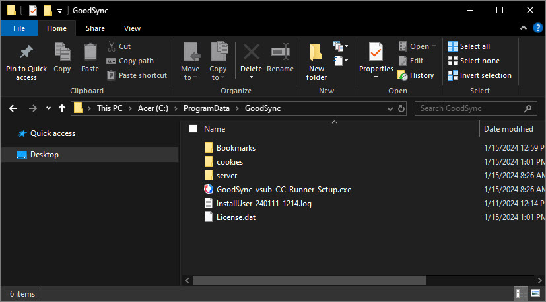Open the Delete dropdown arrow
This screenshot has width=546, height=302.
click(x=251, y=77)
